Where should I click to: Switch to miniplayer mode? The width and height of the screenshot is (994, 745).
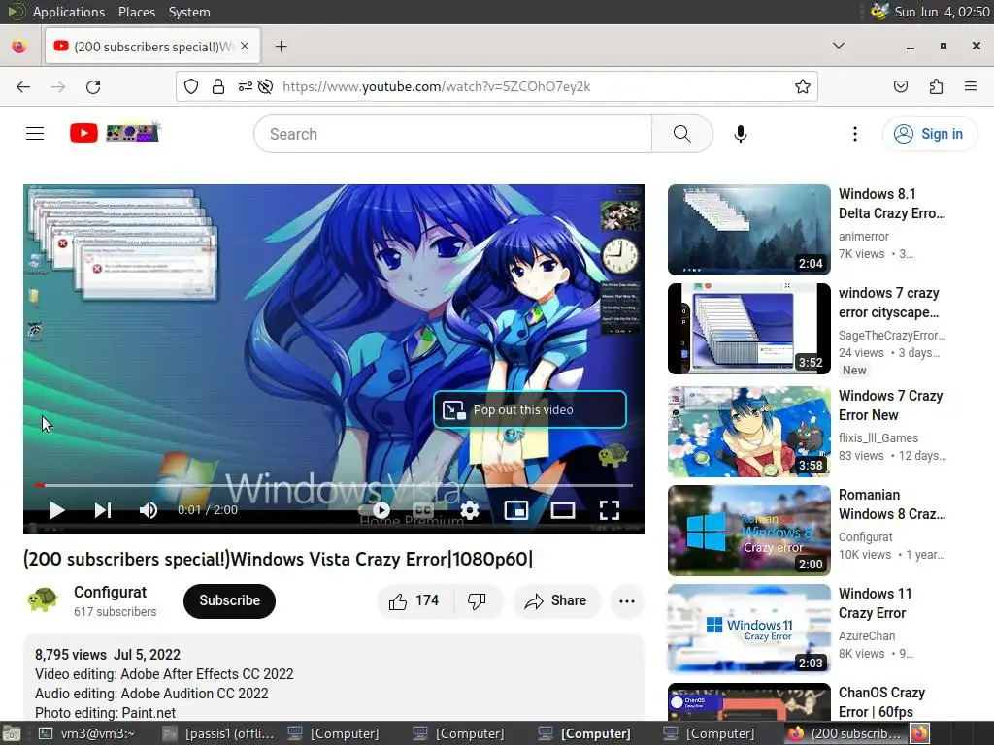(x=516, y=510)
